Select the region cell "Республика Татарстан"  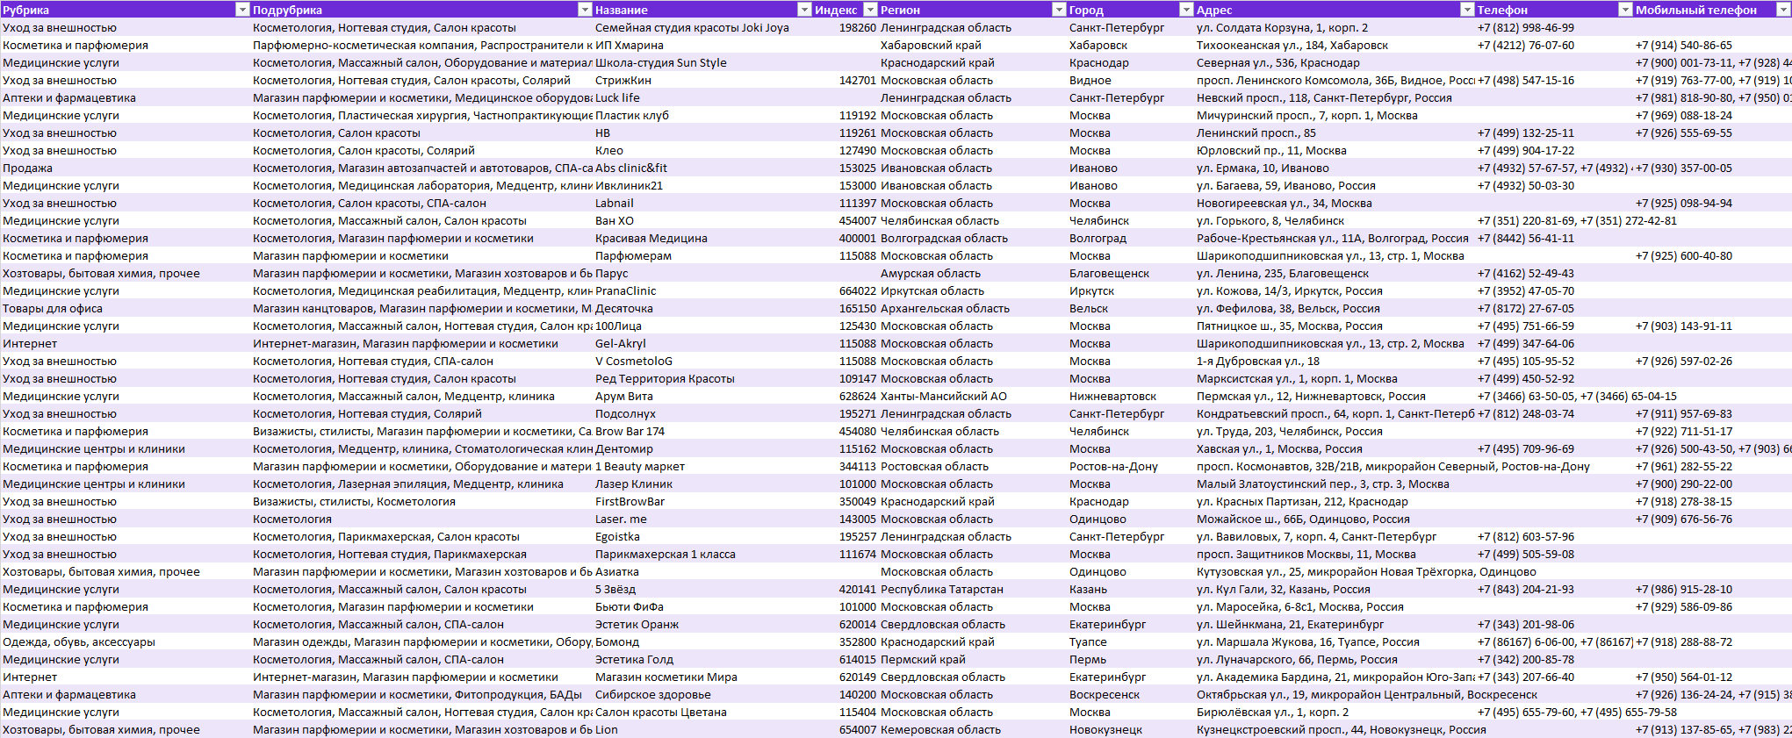pos(973,589)
